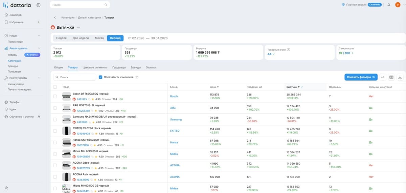Click question mark beside Показать % изменения
Viewport: 406px width, 193px height.
137,77
